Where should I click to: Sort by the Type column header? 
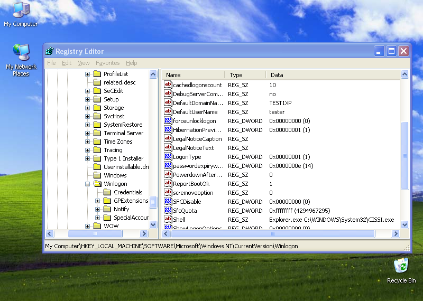point(245,75)
